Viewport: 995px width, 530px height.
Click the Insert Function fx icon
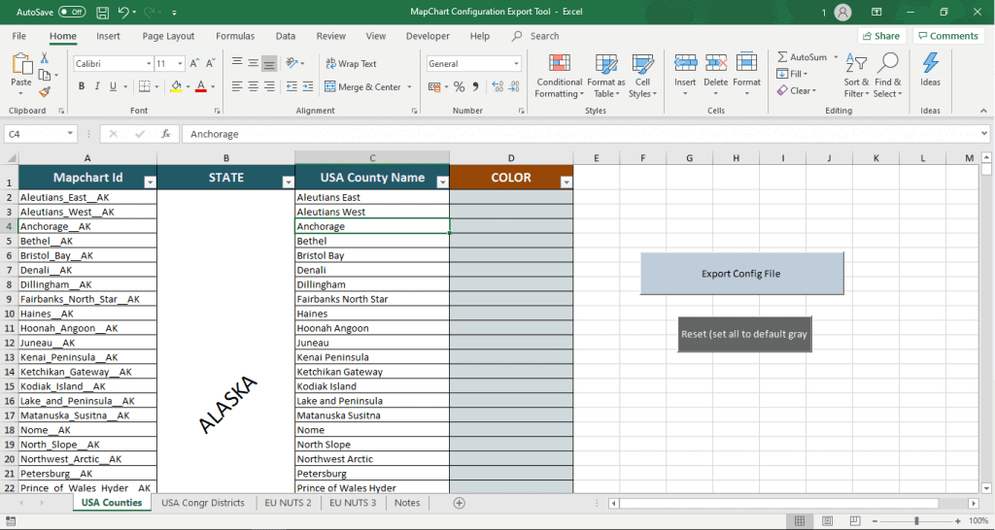[x=165, y=134]
